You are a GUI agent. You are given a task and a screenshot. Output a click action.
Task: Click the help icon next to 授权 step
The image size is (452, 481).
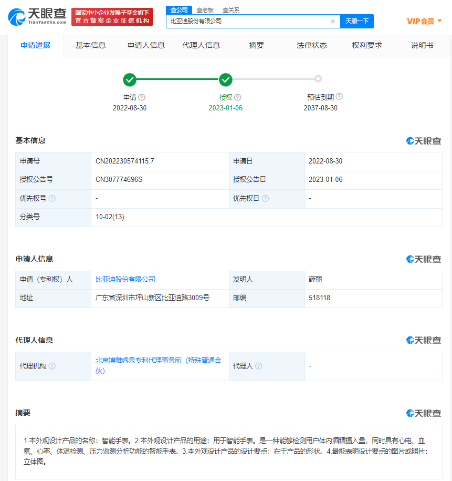237,98
